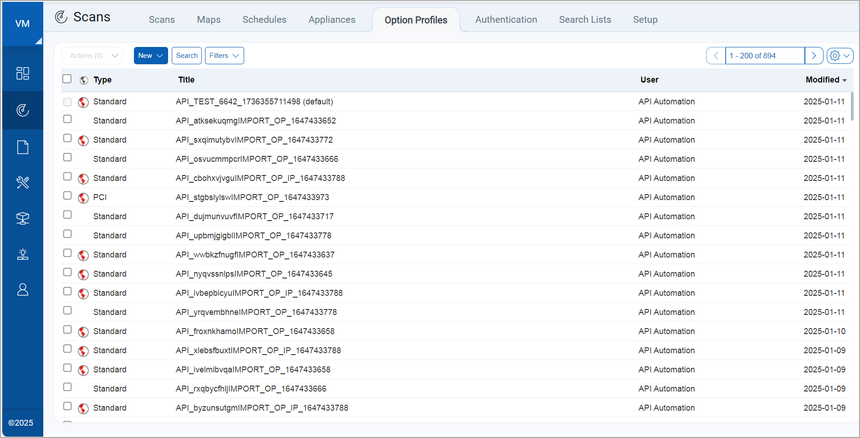Open the user profile icon in sidebar
Viewport: 860px width, 438px height.
[22, 289]
